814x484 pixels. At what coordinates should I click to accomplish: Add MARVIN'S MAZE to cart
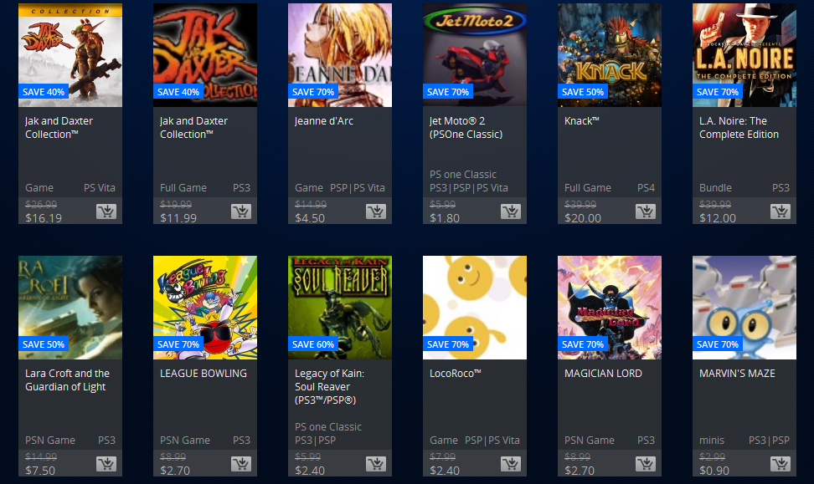[781, 464]
